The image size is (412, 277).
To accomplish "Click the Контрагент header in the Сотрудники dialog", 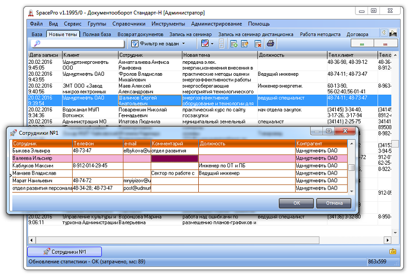I will click(321, 144).
